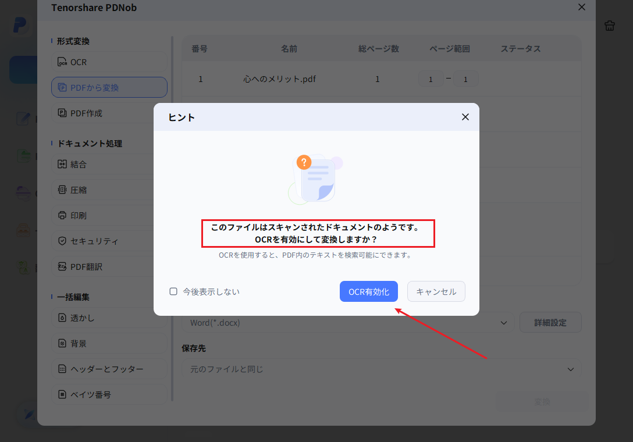Click the ページ範囲 column header
The width and height of the screenshot is (633, 442).
click(449, 49)
